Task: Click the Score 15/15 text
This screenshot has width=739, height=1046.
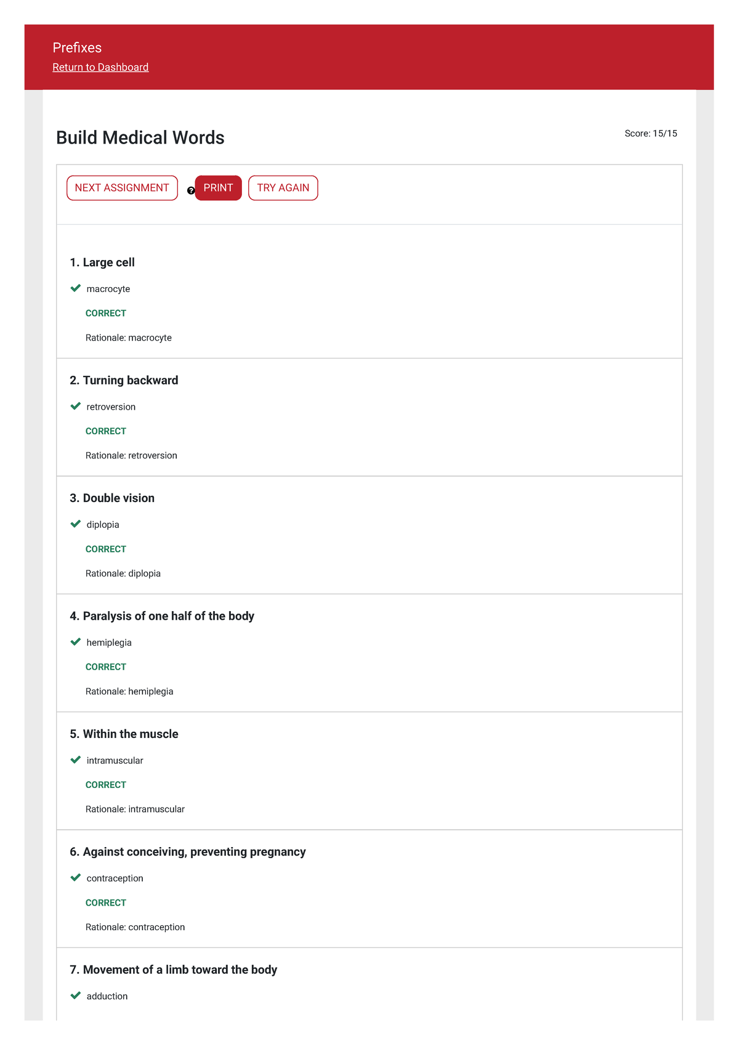Action: [x=650, y=134]
